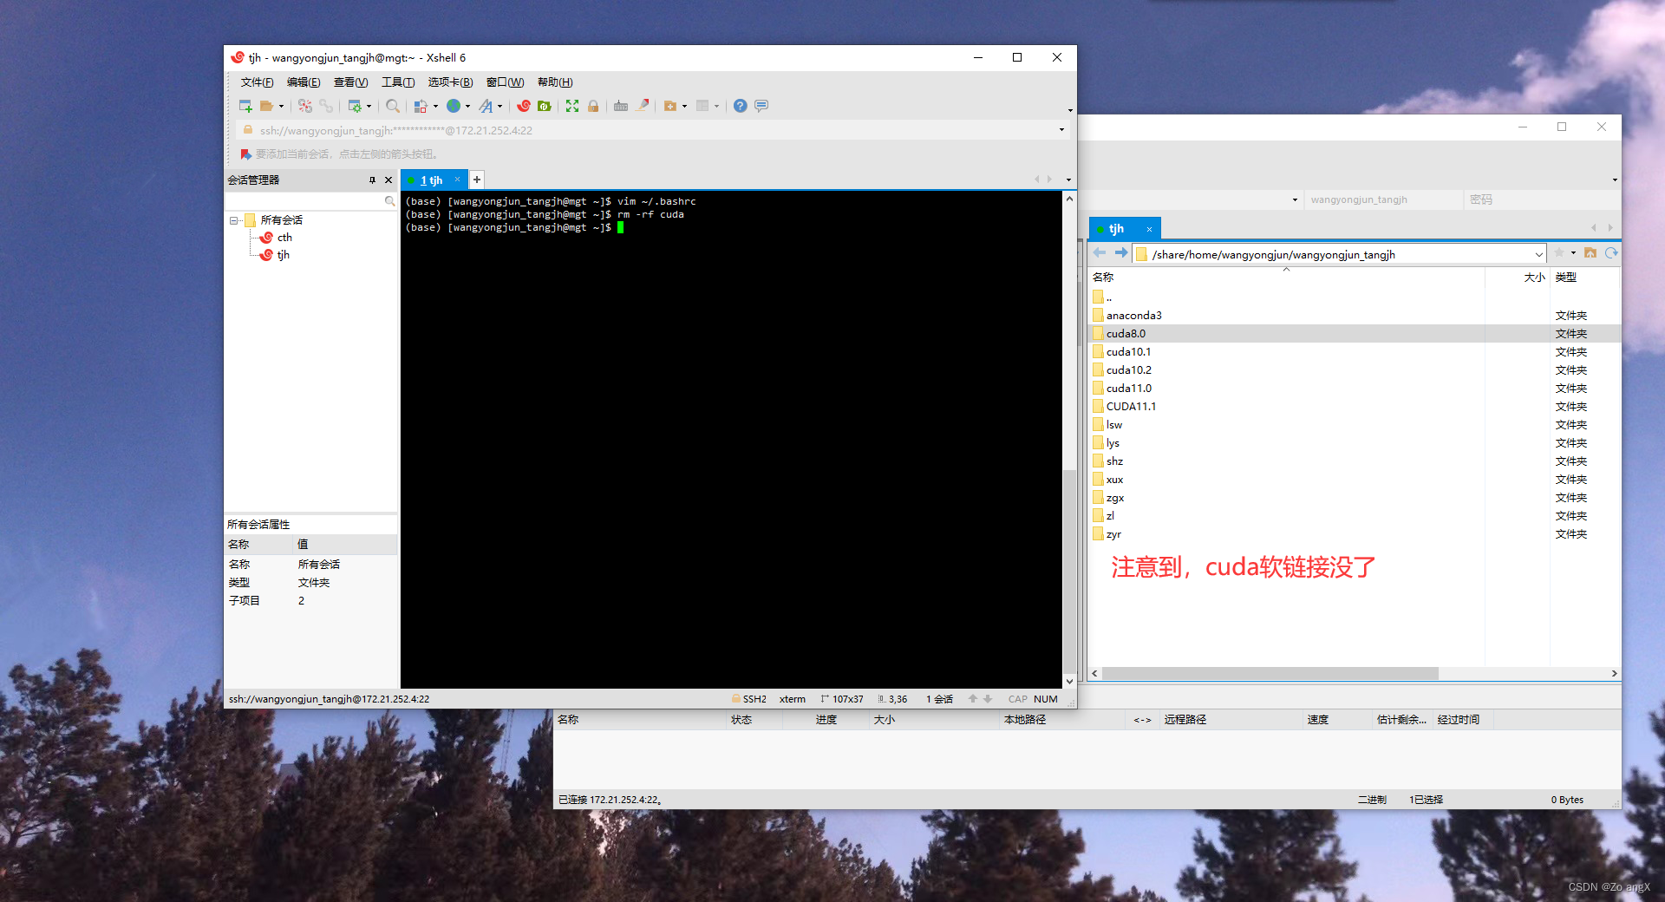Click the Layout panes toolbar icon
This screenshot has width=1665, height=902.
702,106
